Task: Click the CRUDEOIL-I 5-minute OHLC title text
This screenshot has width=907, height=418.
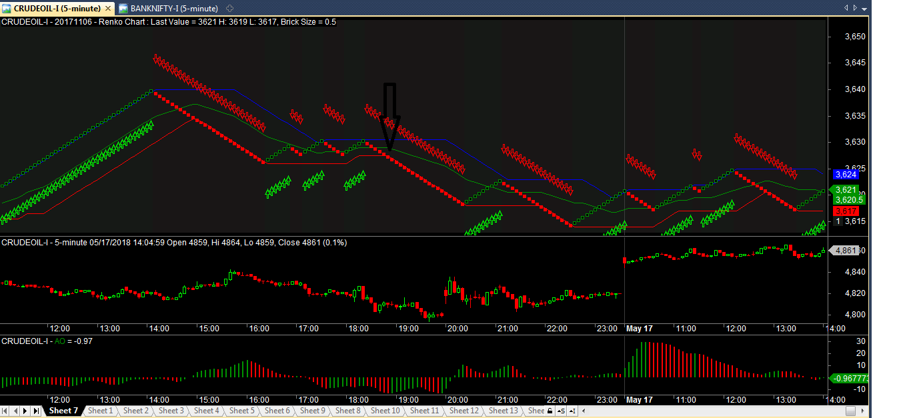Action: click(174, 243)
